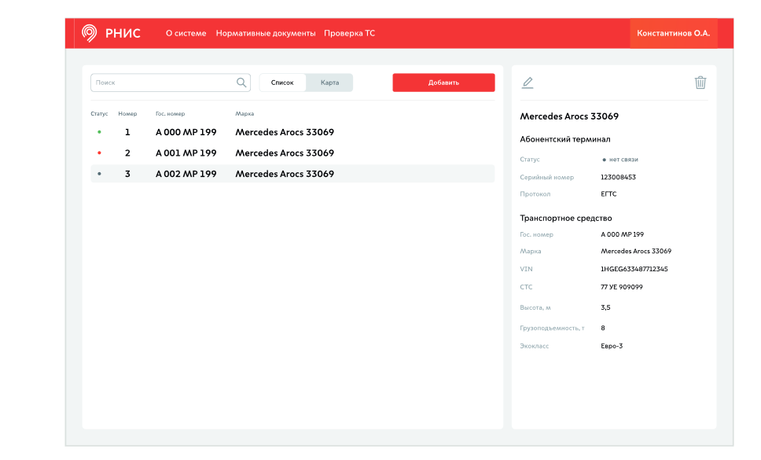Screen dimensions: 761x460
Task: Switch view to Список
Action: (282, 83)
